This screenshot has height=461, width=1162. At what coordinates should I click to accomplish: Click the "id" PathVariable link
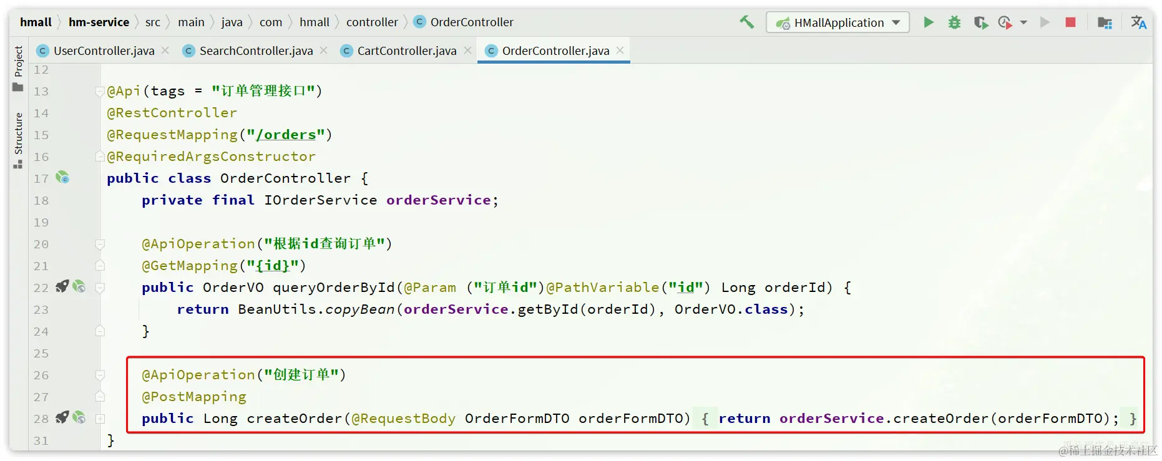click(x=686, y=288)
